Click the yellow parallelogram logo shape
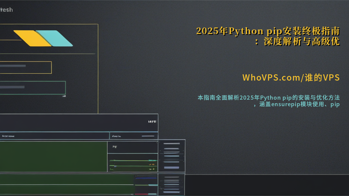 32,38
